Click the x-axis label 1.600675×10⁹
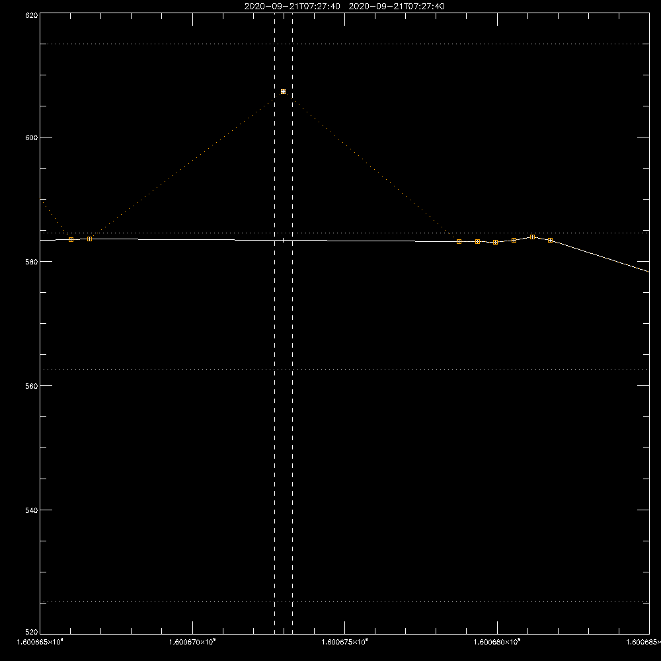Image resolution: width=661 pixels, height=661 pixels. [x=344, y=642]
